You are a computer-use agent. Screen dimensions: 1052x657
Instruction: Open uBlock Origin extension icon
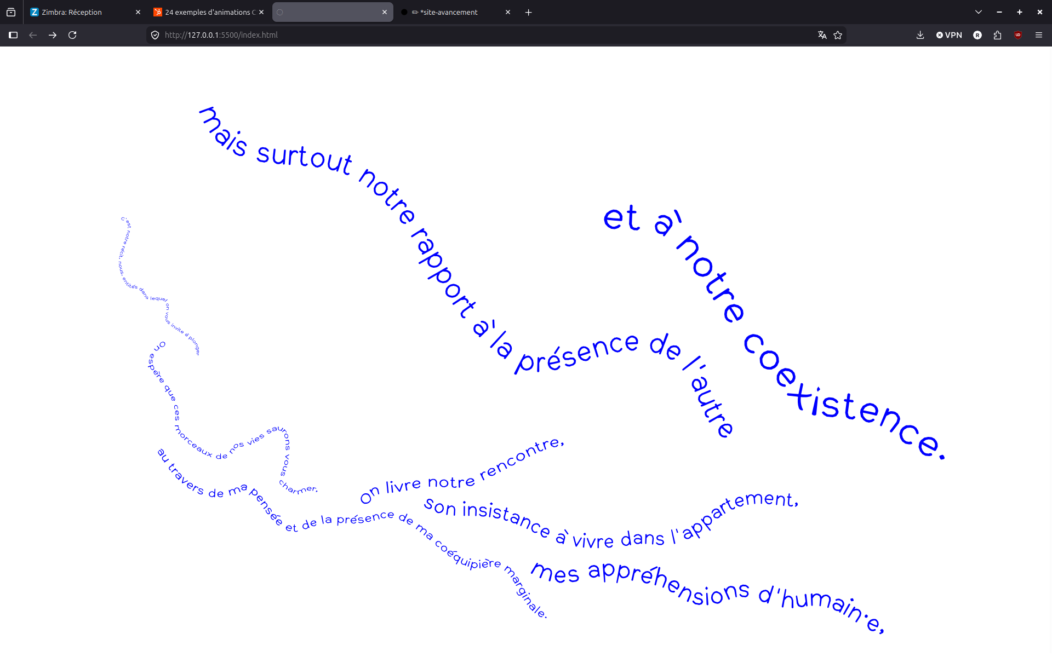pyautogui.click(x=1018, y=35)
